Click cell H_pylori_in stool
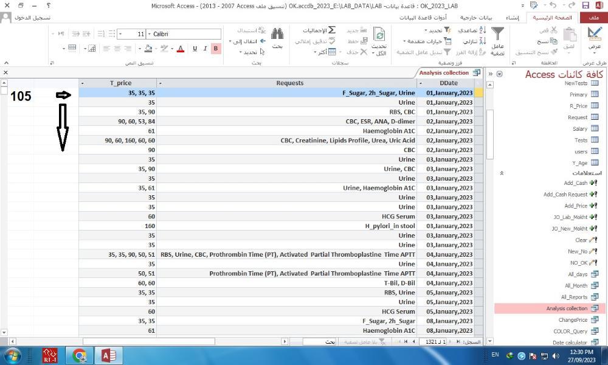This screenshot has height=365, width=608. pyautogui.click(x=287, y=226)
